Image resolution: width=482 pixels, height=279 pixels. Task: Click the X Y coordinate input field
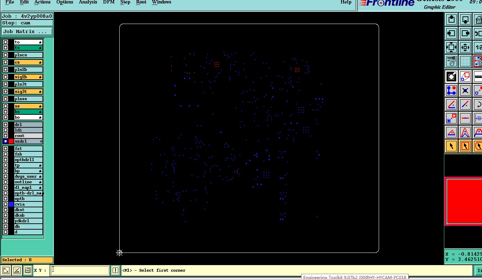point(80,270)
